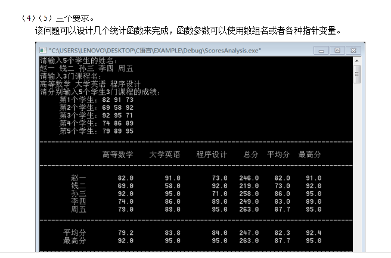Click the 总分 column header
This screenshot has height=258, width=391.
(250, 154)
